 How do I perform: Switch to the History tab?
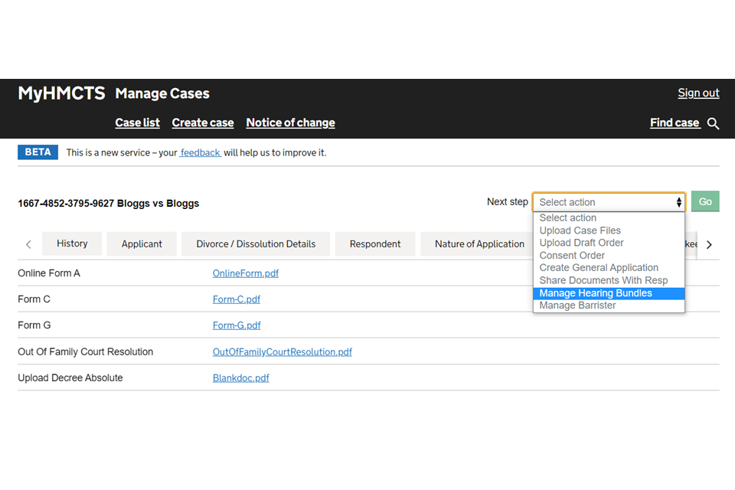(72, 243)
